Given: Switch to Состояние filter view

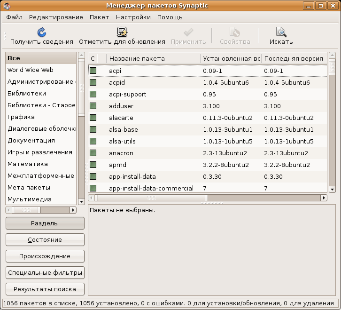Looking at the screenshot, I should coord(45,239).
